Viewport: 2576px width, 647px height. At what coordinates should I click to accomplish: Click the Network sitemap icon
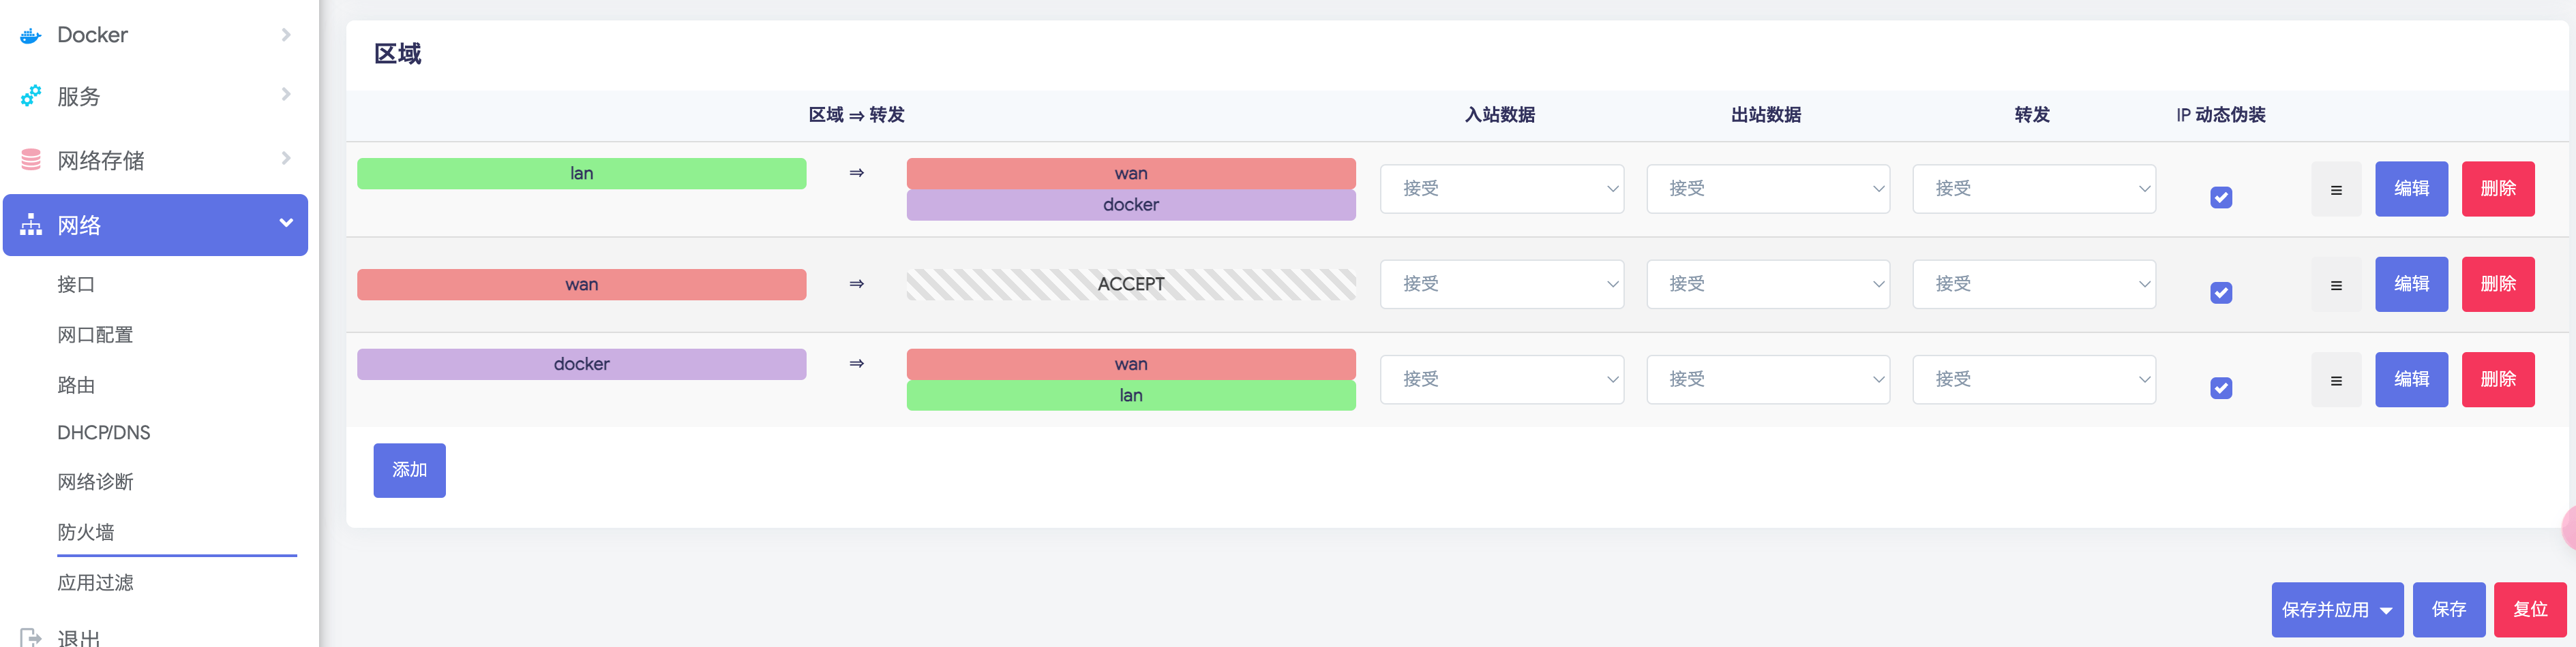click(31, 225)
